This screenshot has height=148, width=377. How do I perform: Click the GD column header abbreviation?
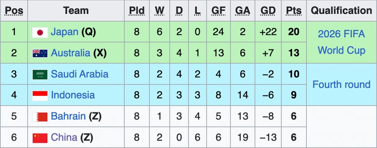click(x=268, y=11)
